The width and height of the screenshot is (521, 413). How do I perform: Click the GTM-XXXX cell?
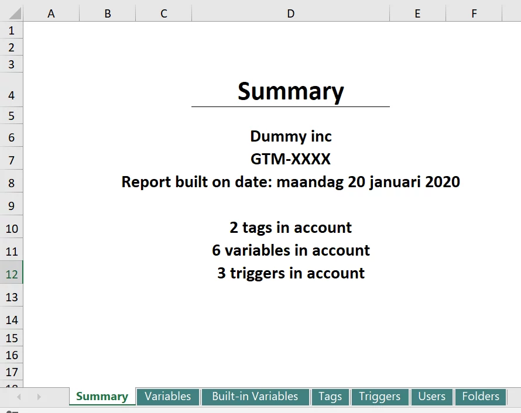[x=290, y=159]
